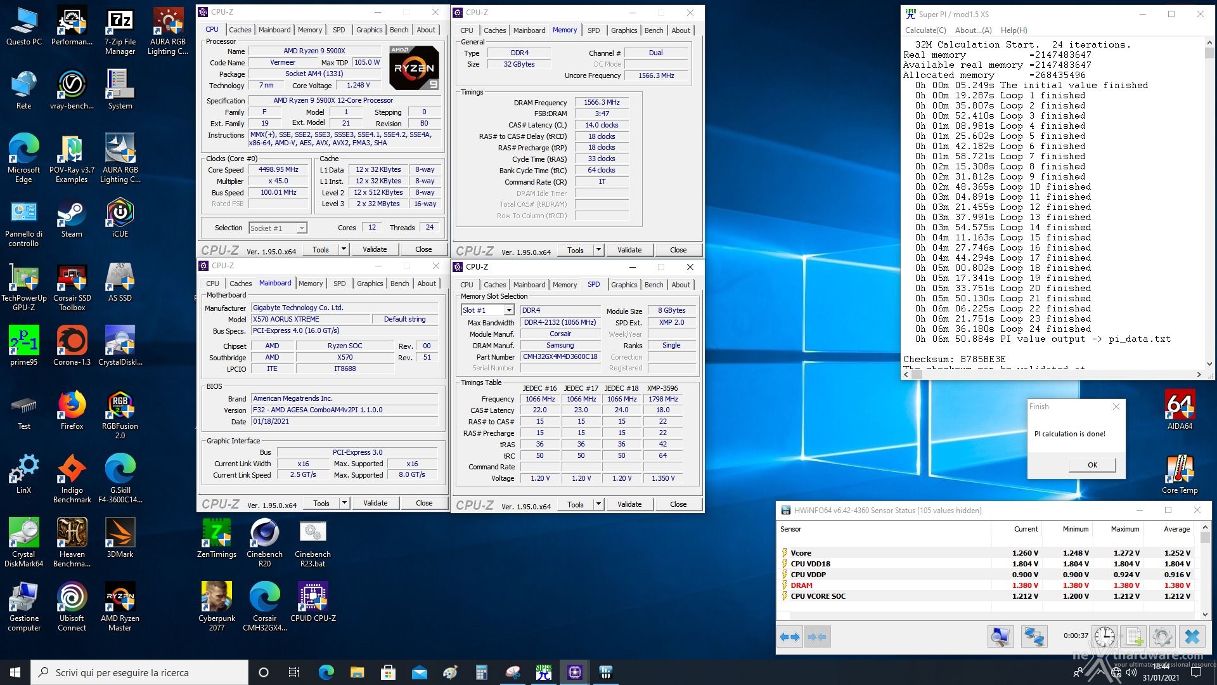Click the taskbar search box
1217x685 pixels.
point(139,672)
